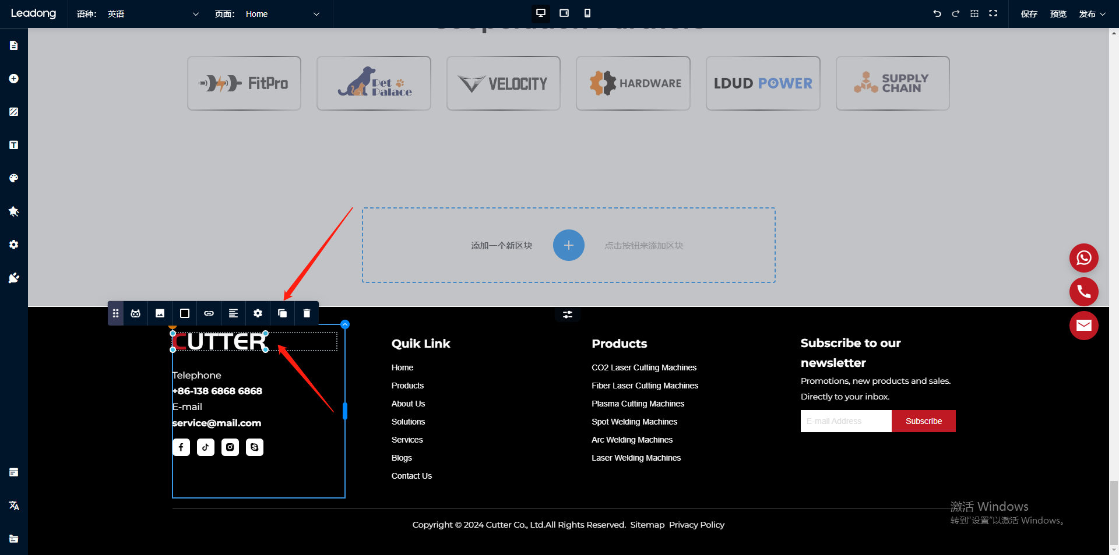Click the image replace icon in toolbar

pyautogui.click(x=160, y=313)
